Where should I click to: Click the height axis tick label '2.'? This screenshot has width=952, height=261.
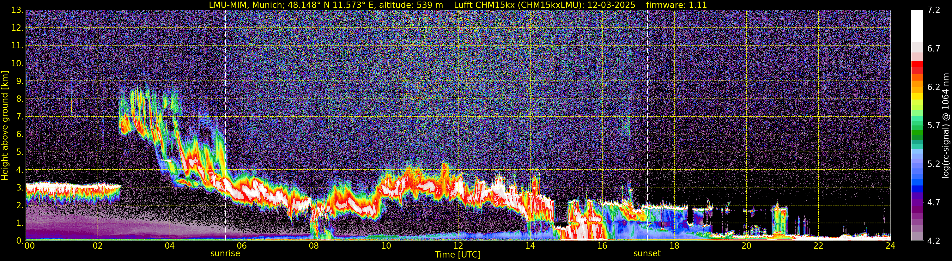tap(20, 205)
